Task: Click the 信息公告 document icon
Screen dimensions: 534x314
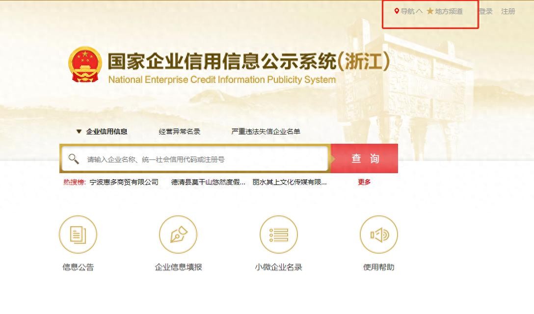Action: pos(78,235)
